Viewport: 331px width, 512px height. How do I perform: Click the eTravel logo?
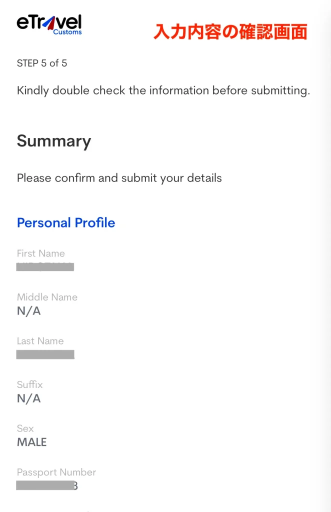48,23
